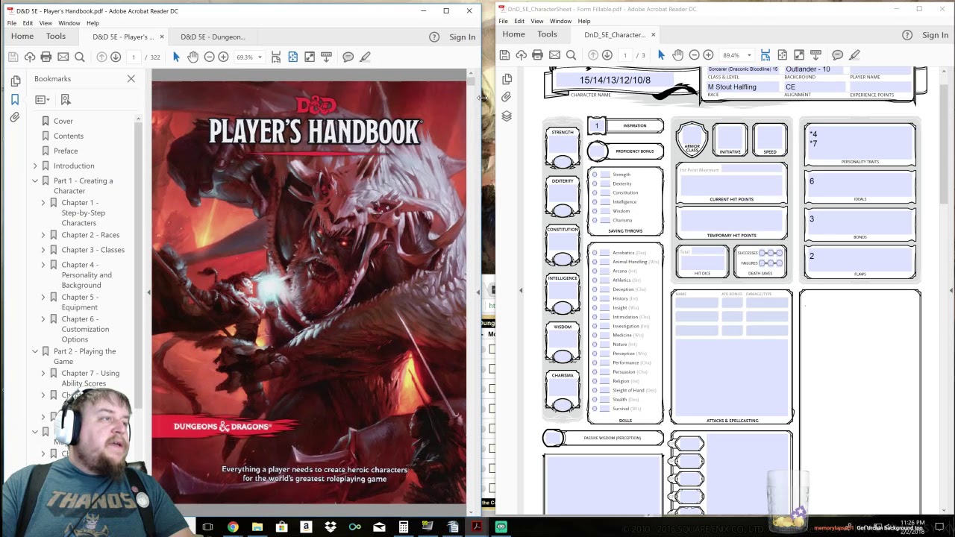Jump to Chapter 4 Personality and Background bookmark
Screen dimensions: 955x537
[87, 274]
